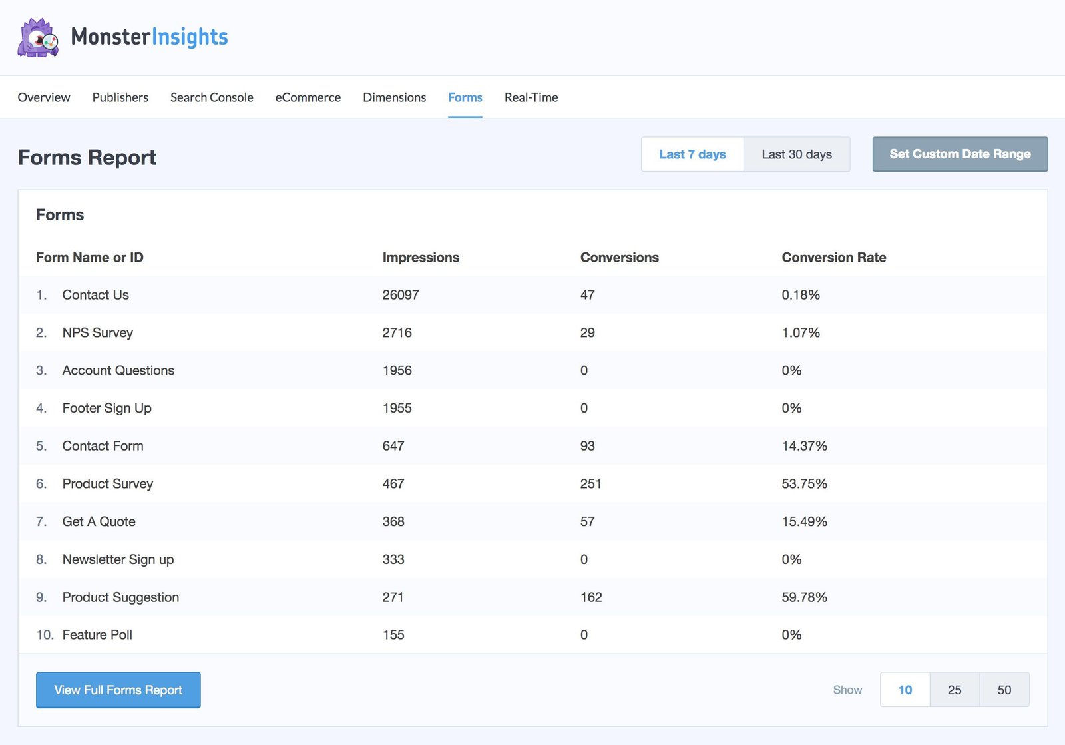
Task: Switch to the Publishers tab
Action: 120,97
